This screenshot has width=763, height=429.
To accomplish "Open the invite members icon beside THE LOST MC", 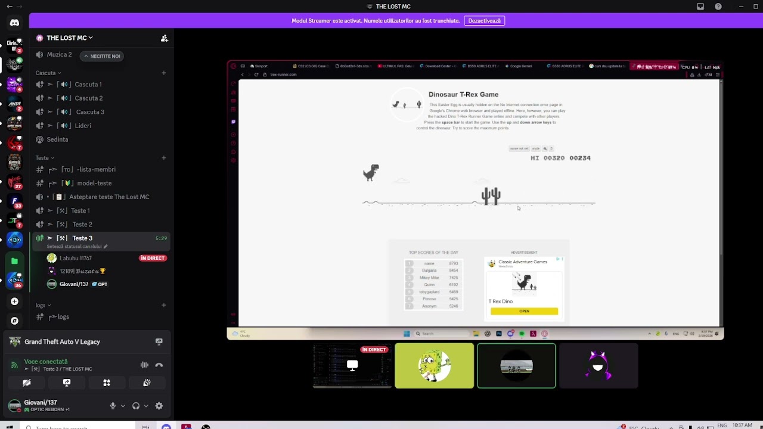I will click(x=165, y=38).
